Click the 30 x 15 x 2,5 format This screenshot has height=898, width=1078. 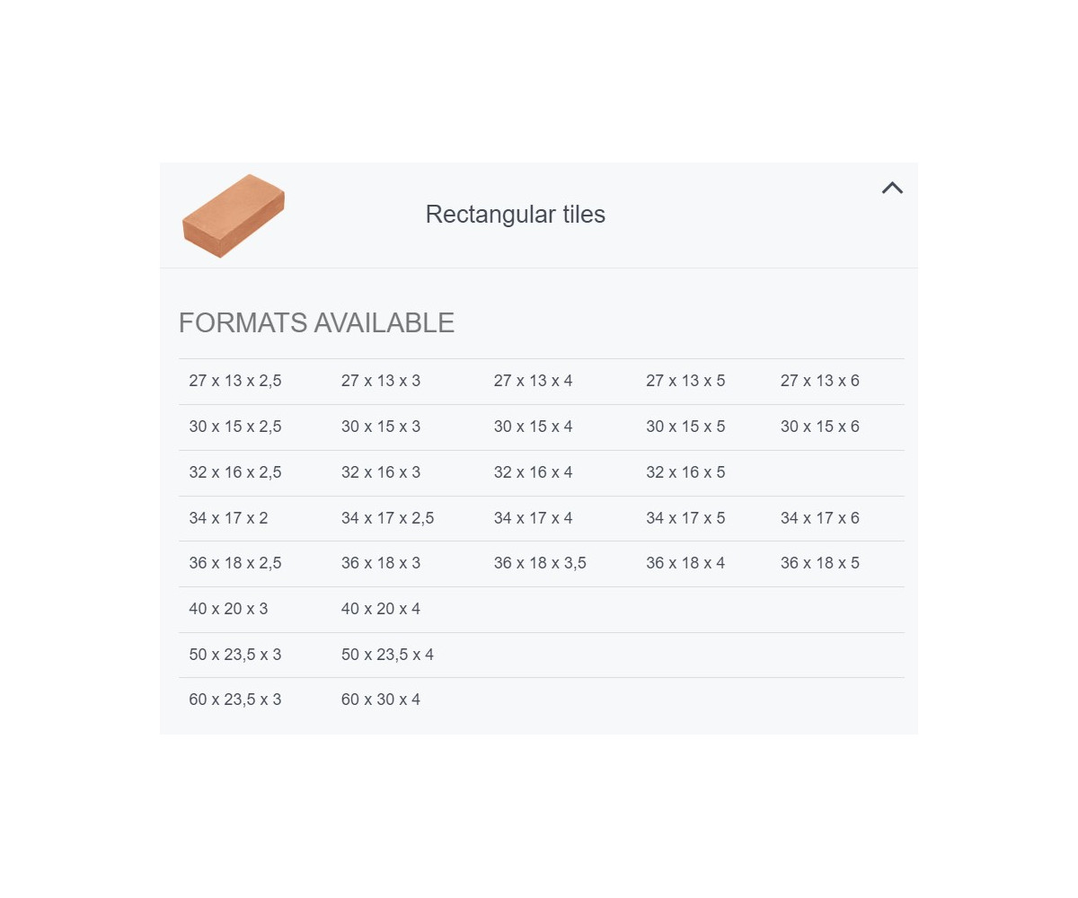coord(235,427)
